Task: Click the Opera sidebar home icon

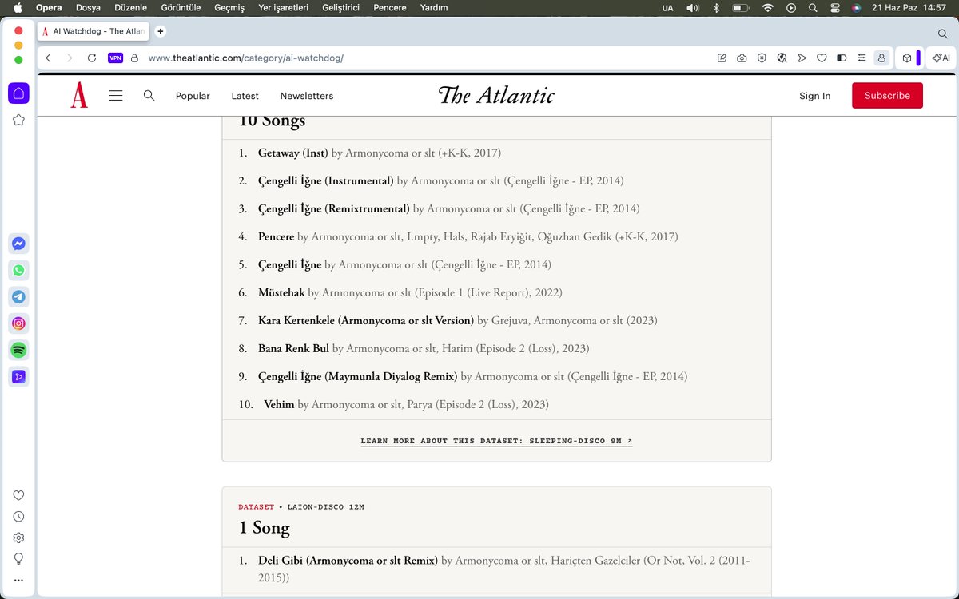Action: [18, 93]
